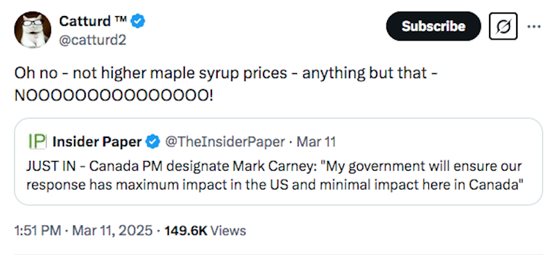Viewport: 558px width, 255px height.
Task: Click the maple syrup tweet text
Action: [226, 84]
